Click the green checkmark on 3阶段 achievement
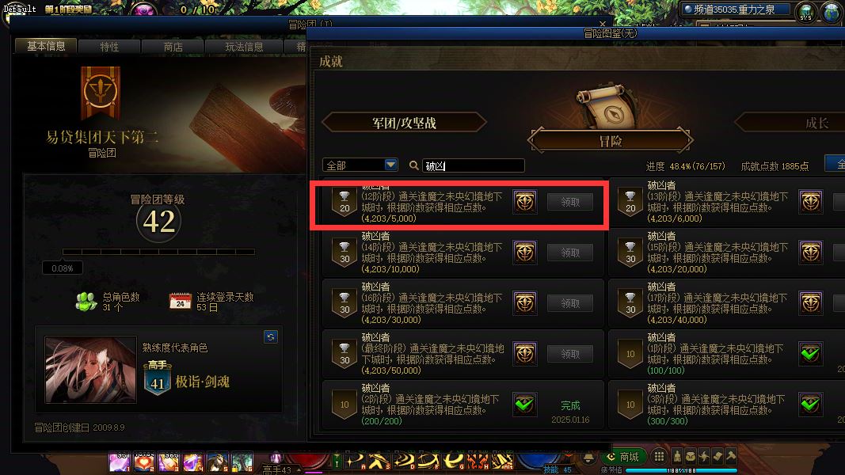 coord(810,405)
